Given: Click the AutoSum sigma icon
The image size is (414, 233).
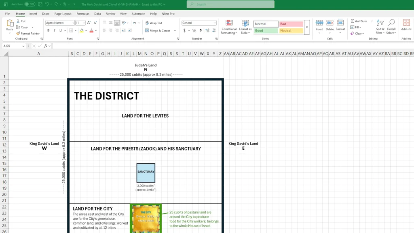Looking at the screenshot, I should tap(352, 21).
